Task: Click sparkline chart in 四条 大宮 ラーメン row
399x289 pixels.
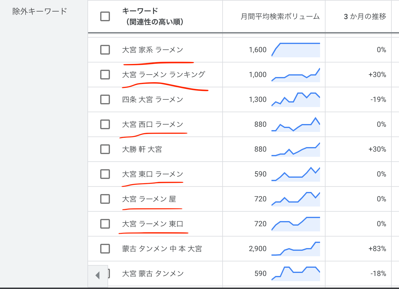Action: coord(296,99)
